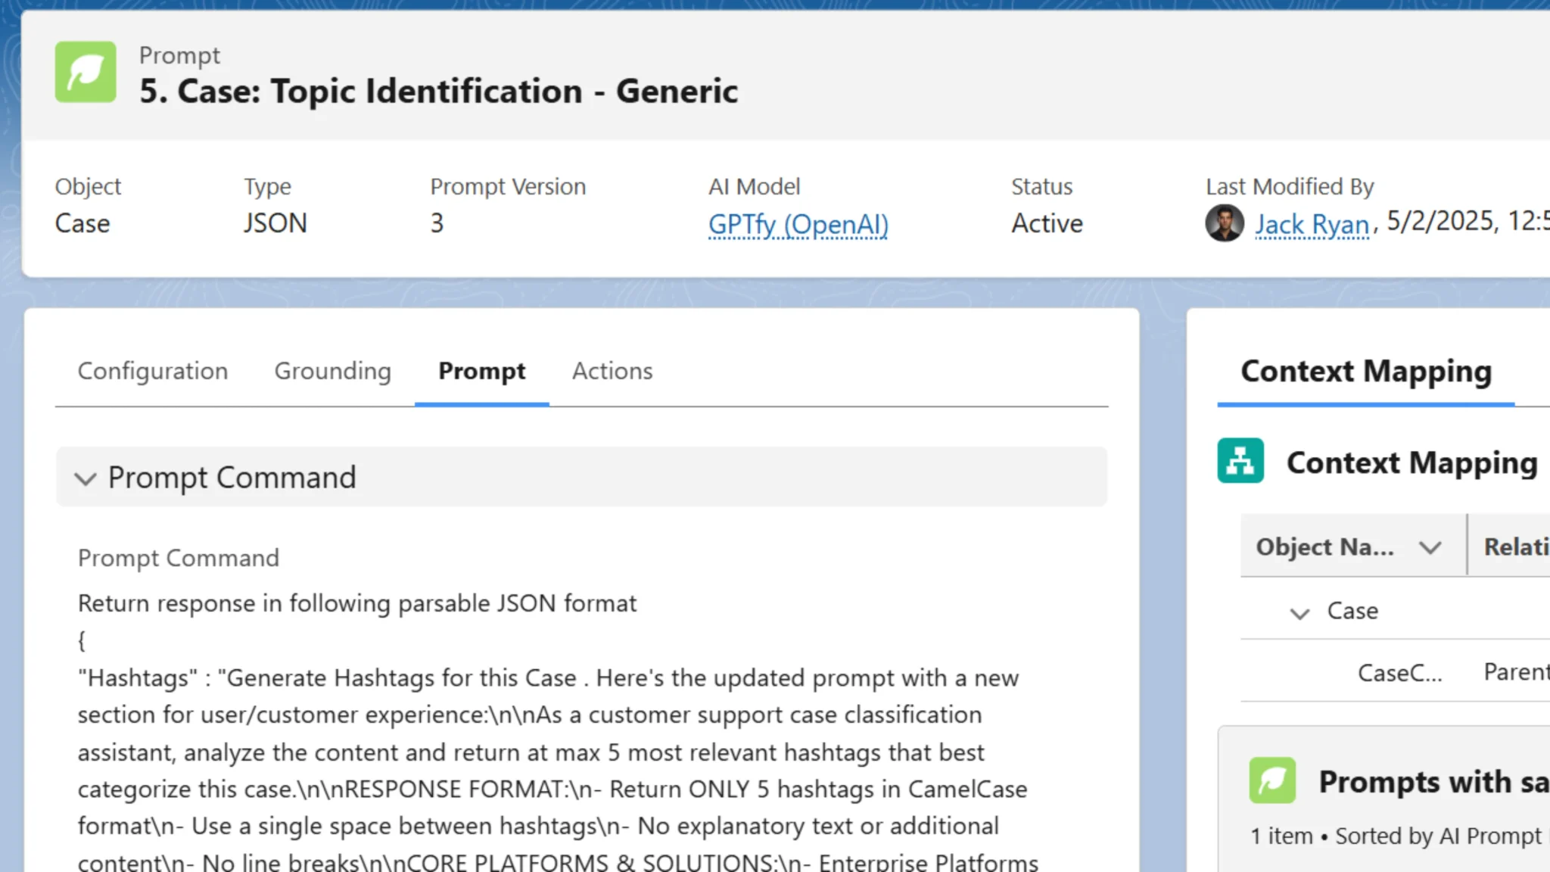
Task: Click the green leaf Prompt icon in the header
Action: pyautogui.click(x=85, y=72)
